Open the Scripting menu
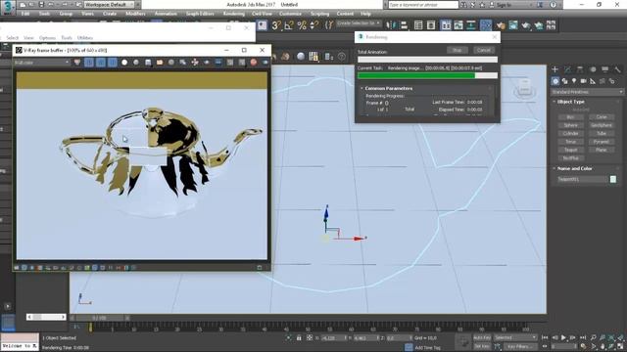This screenshot has height=352, width=627. 320,14
